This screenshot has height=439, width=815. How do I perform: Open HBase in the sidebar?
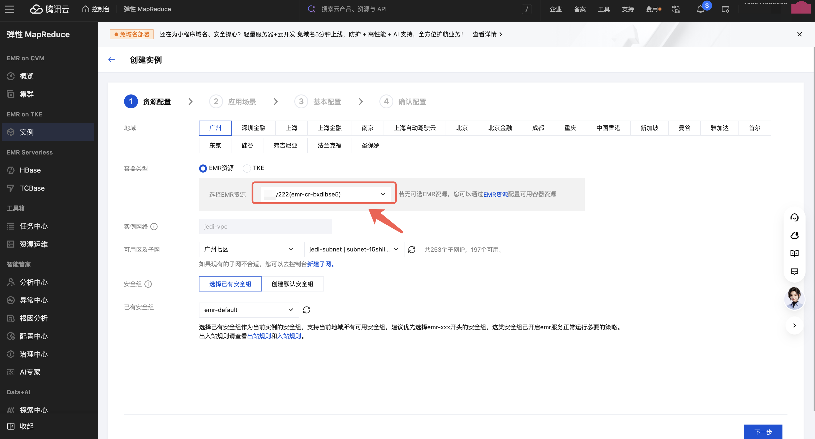48,170
